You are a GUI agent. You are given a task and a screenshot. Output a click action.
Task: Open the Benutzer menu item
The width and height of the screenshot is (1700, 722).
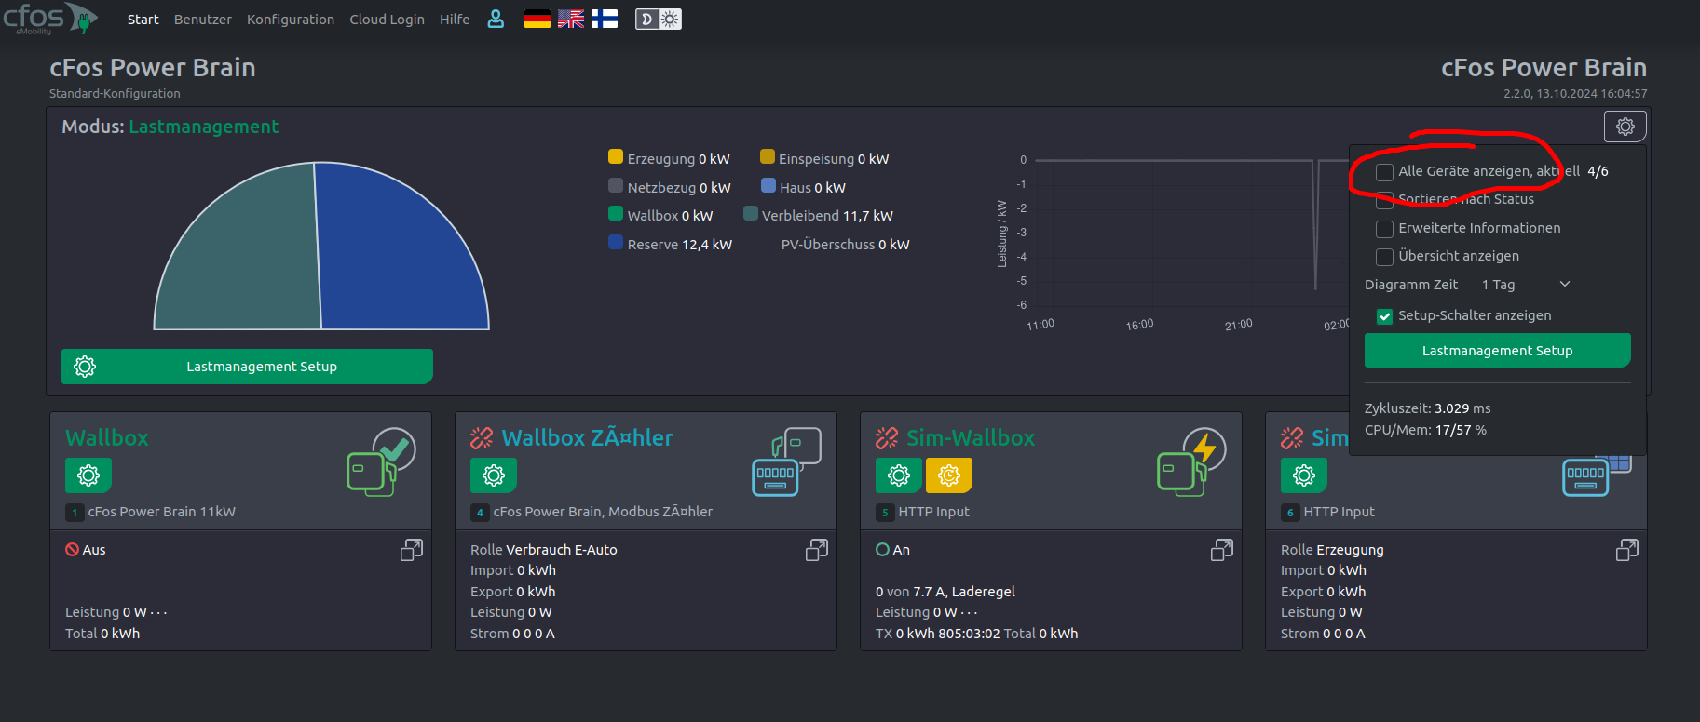202,20
